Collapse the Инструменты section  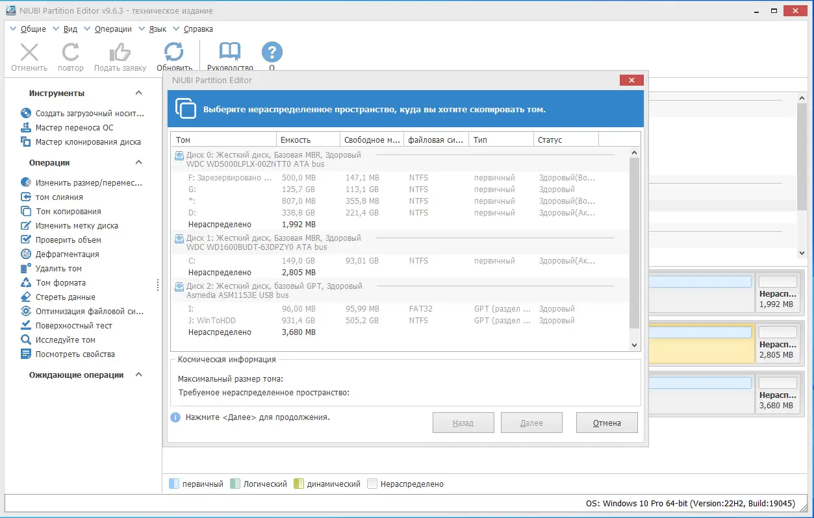click(x=138, y=93)
